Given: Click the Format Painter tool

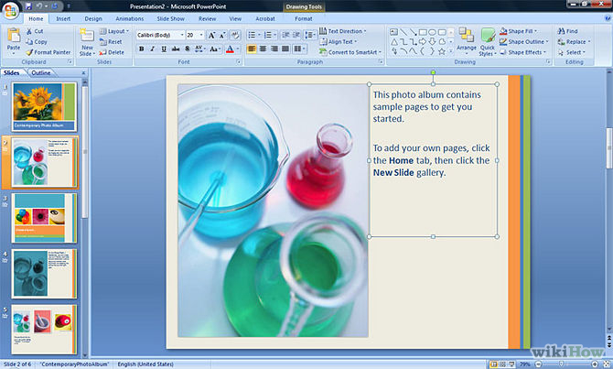Looking at the screenshot, I should click(49, 52).
